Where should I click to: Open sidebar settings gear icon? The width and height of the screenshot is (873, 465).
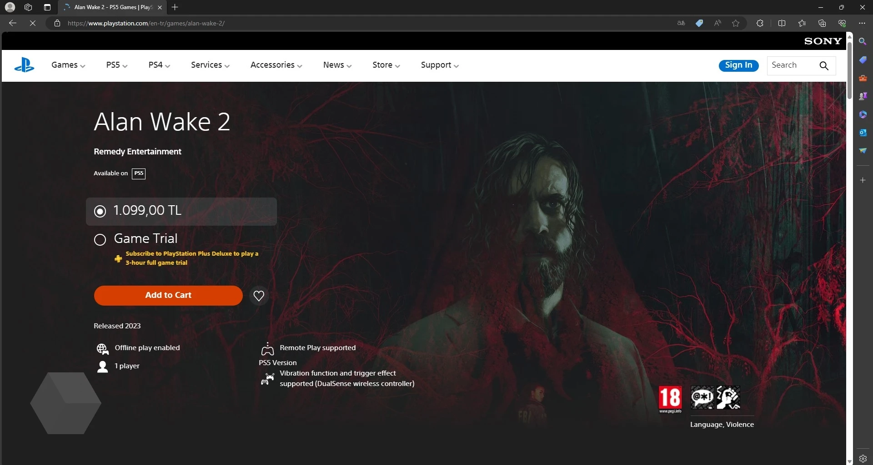tap(863, 459)
